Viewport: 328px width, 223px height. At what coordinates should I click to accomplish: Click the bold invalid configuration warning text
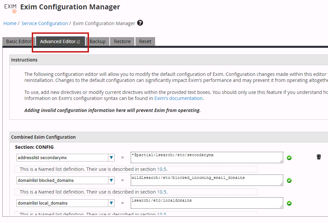(x=112, y=110)
